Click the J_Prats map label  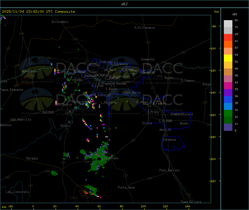point(153,112)
